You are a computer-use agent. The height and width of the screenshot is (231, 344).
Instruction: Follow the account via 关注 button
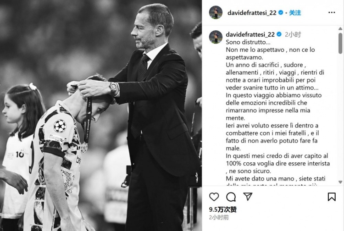point(295,13)
